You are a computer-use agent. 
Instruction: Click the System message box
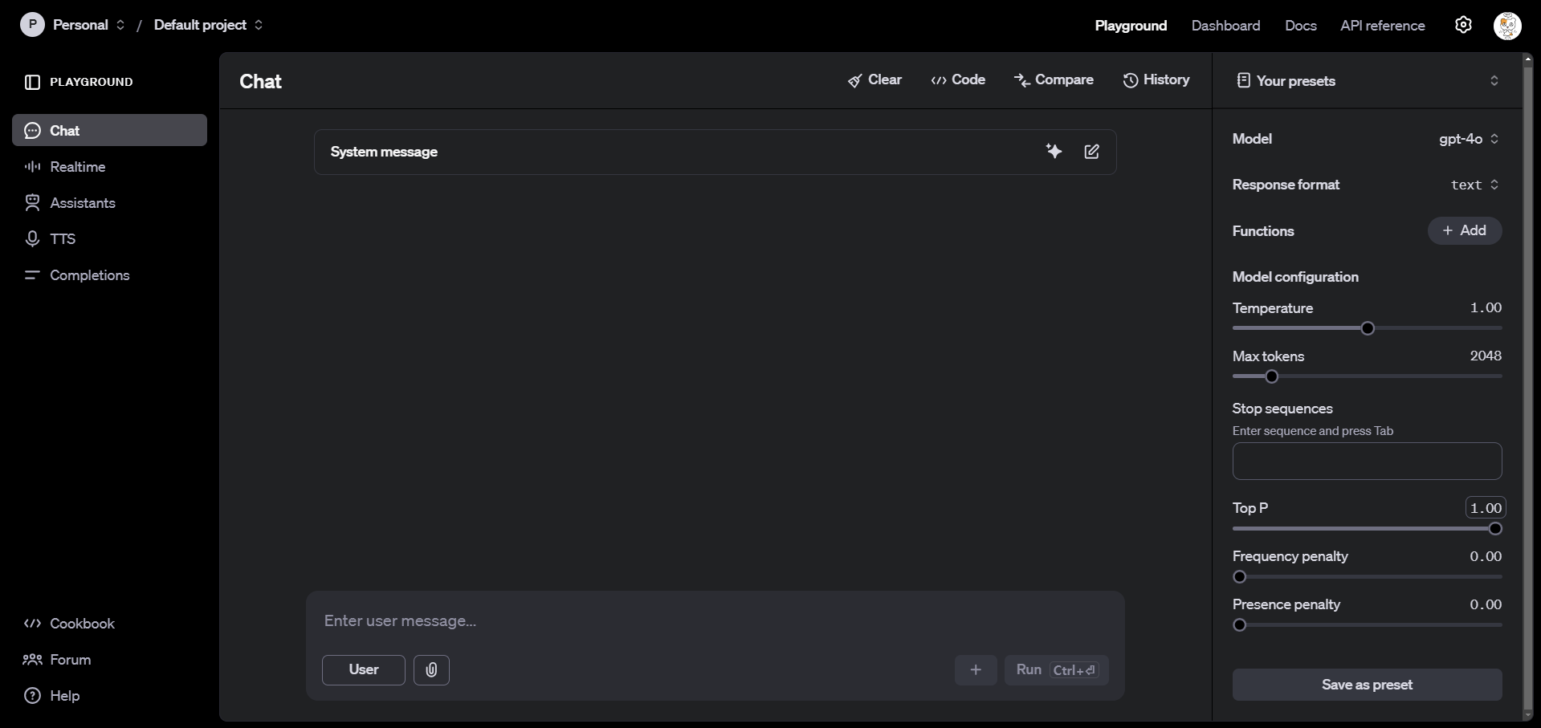[715, 152]
